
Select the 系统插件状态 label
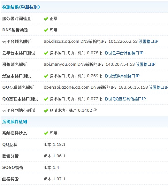click(15, 133)
